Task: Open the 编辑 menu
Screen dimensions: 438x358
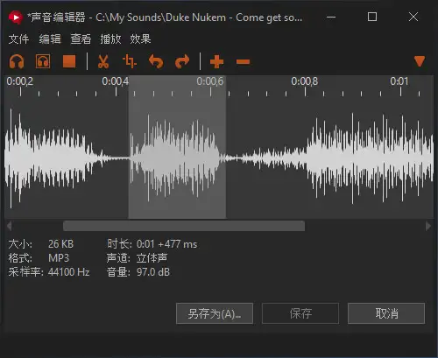Action: pyautogui.click(x=50, y=39)
